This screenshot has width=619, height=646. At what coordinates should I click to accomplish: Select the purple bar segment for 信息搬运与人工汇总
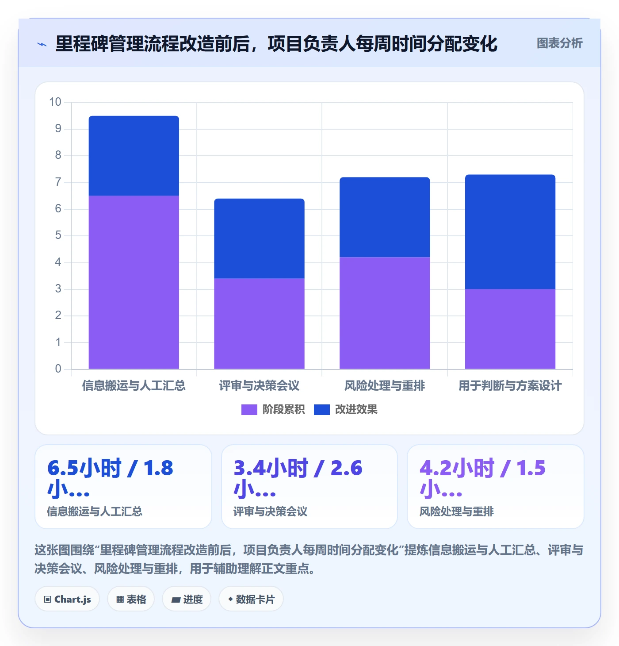point(134,282)
